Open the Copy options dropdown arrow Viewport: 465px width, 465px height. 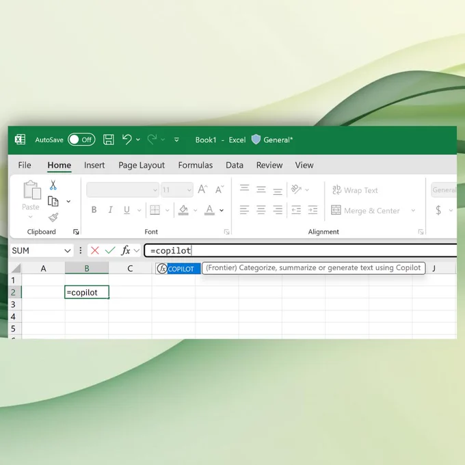(x=68, y=201)
